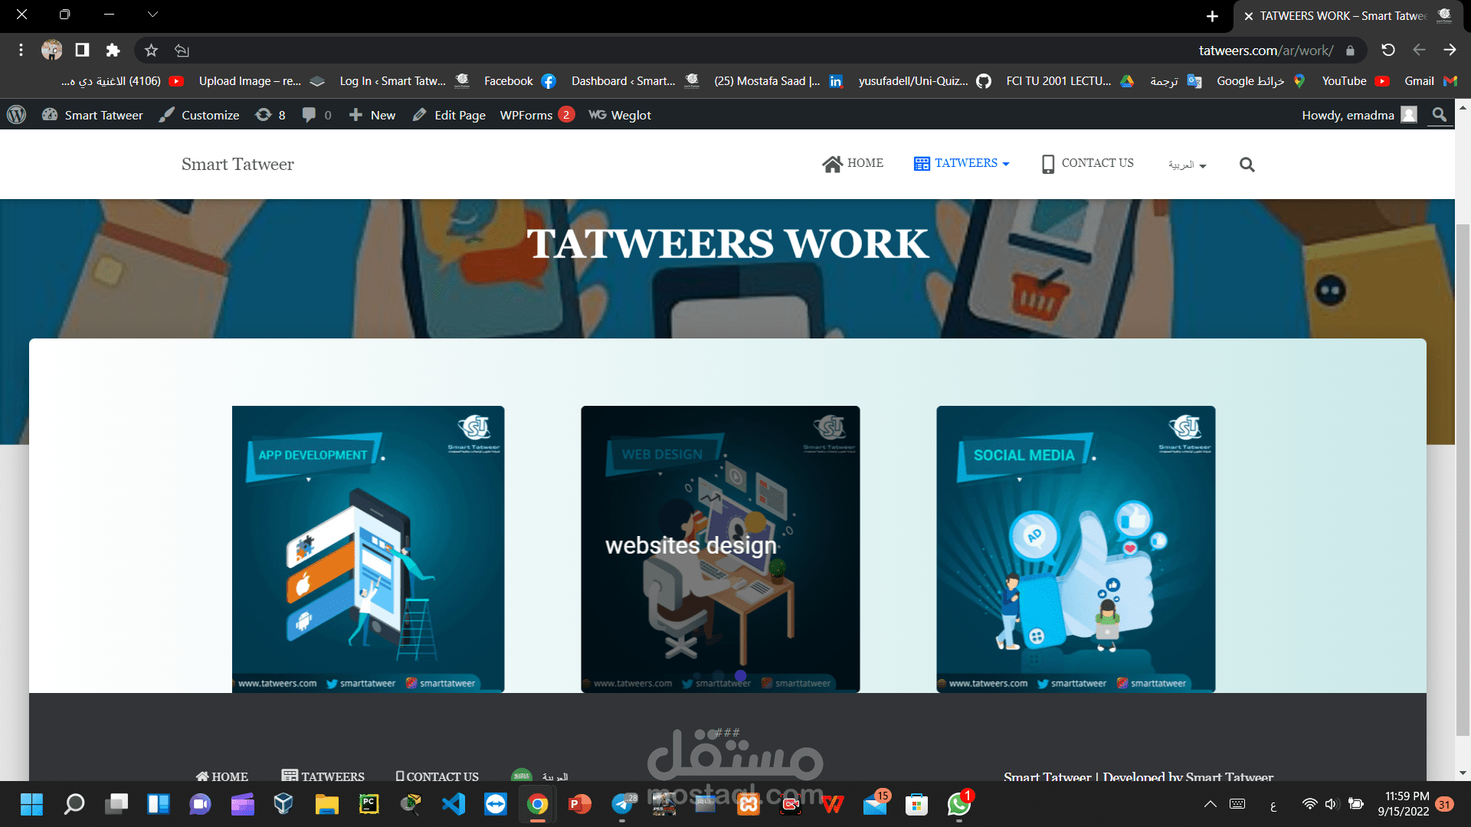
Task: Open the Weglot admin bar item
Action: (619, 115)
